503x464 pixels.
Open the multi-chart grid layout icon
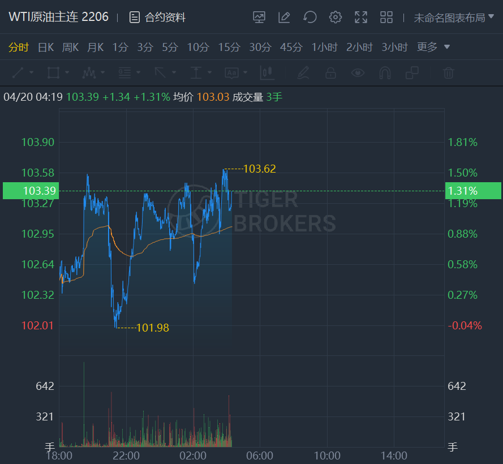click(x=386, y=18)
